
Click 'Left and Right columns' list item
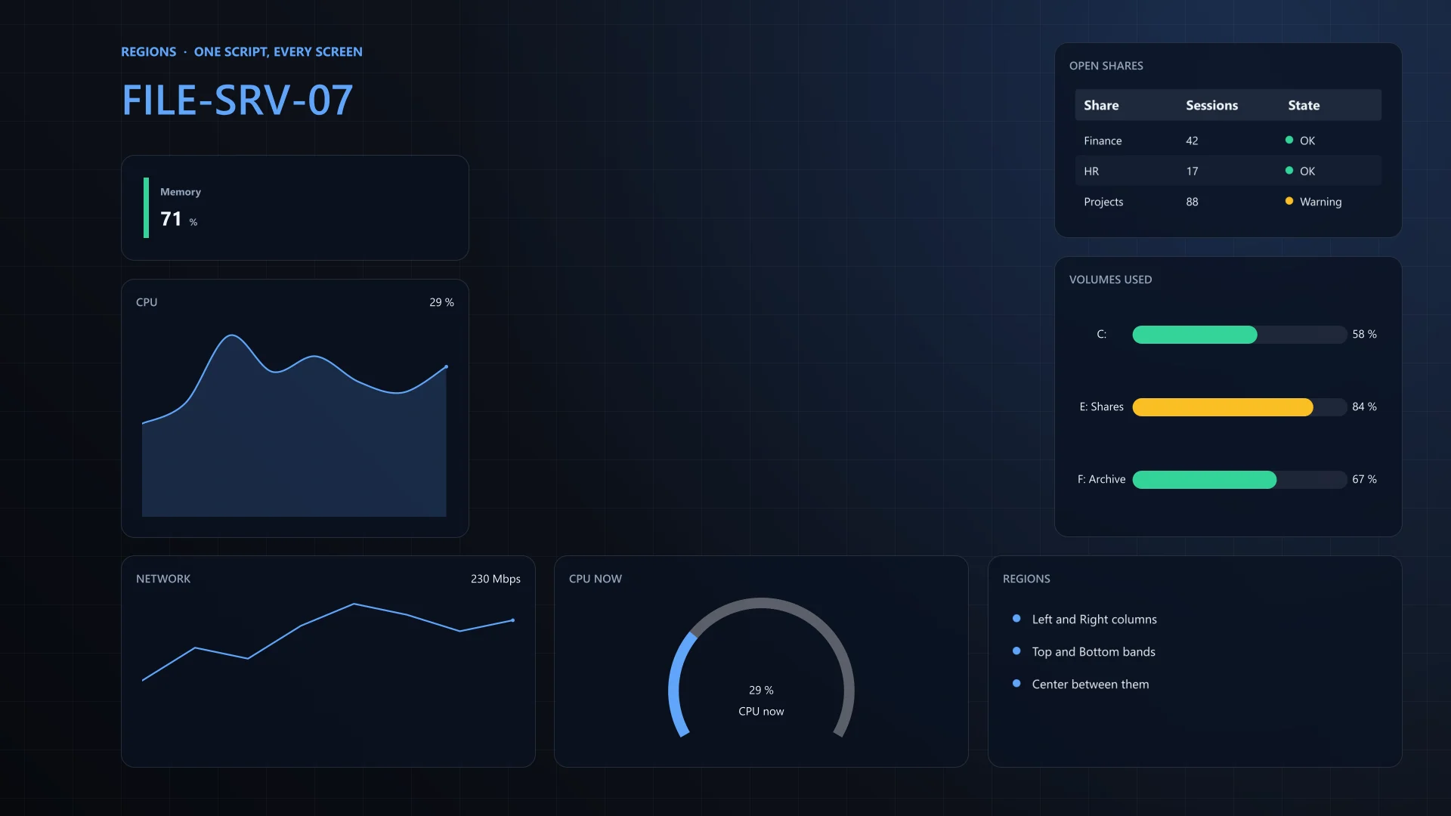pos(1094,620)
